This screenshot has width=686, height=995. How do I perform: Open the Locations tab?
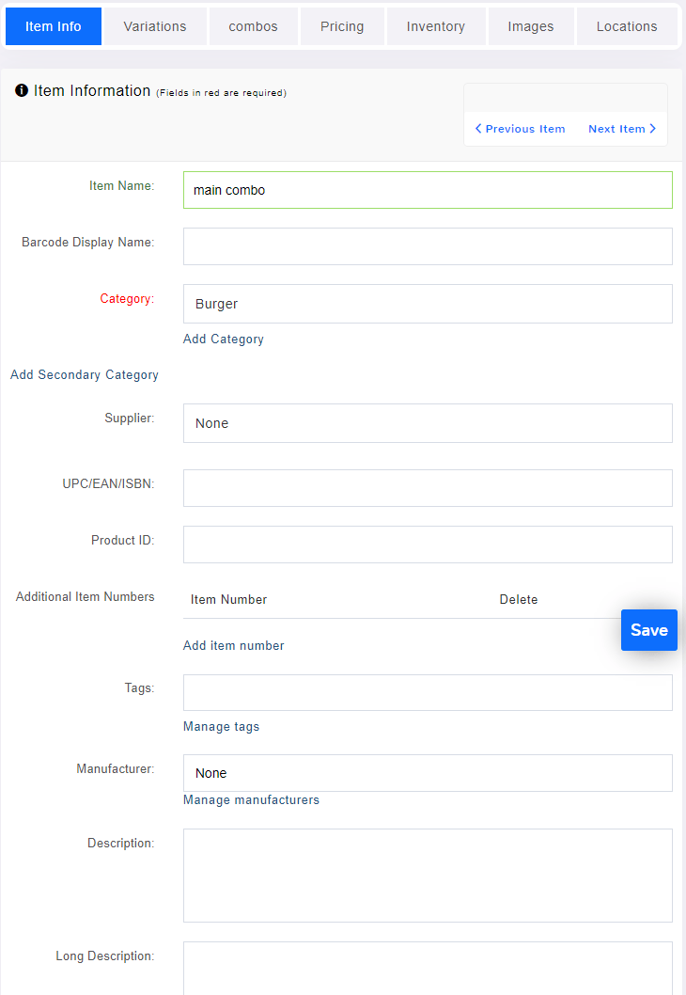point(626,26)
